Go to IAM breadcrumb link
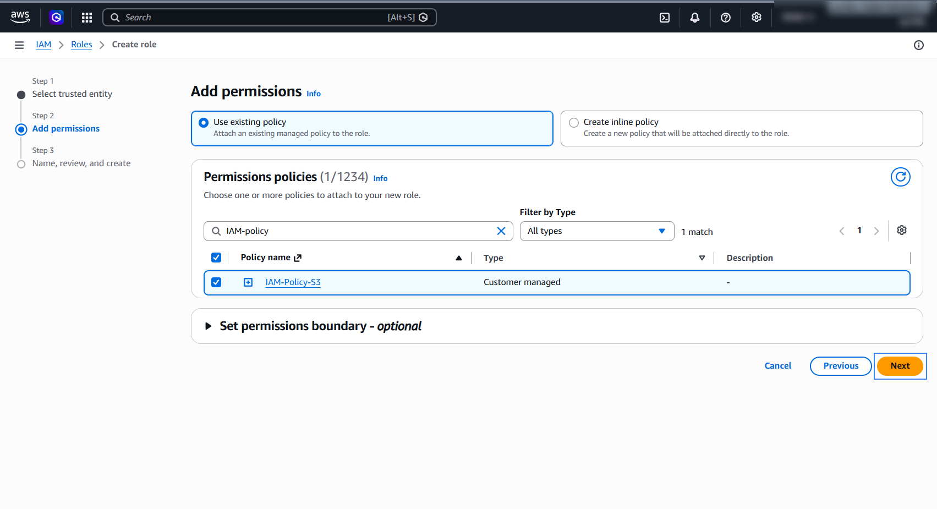Screen dimensions: 937x509 43,45
